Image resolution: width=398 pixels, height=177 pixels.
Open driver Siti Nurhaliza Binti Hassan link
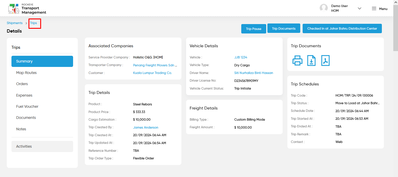(254, 73)
